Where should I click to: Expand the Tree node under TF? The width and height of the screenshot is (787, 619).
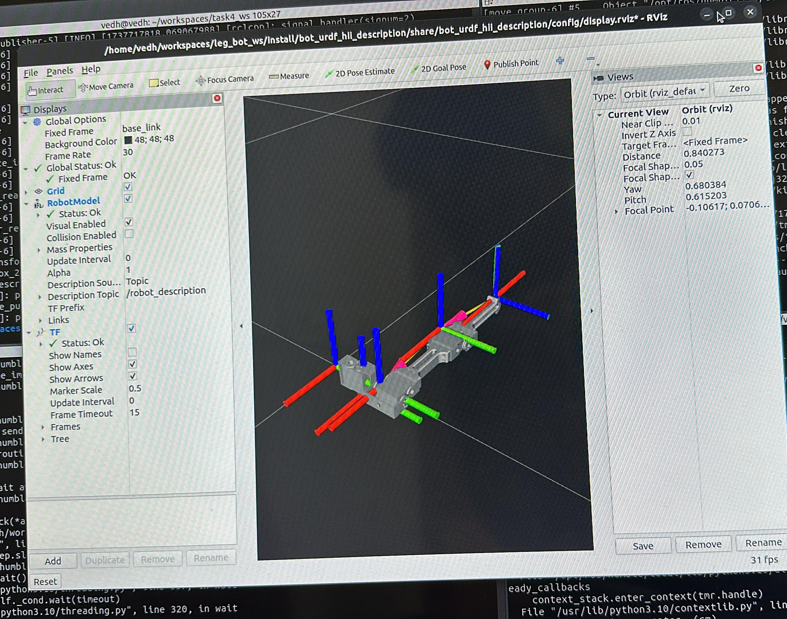[x=43, y=439]
